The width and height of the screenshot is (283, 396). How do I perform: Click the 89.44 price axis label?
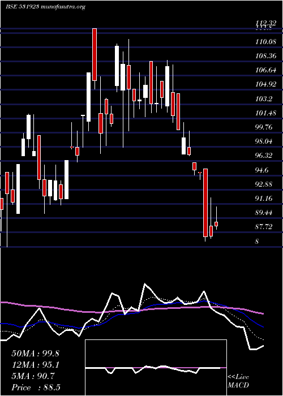click(264, 213)
